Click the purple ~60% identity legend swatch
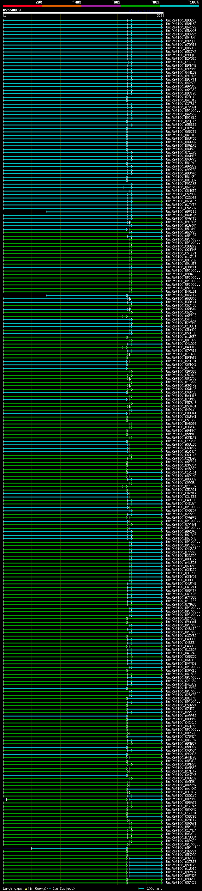Screen dimensions: 202x891 [101, 6]
